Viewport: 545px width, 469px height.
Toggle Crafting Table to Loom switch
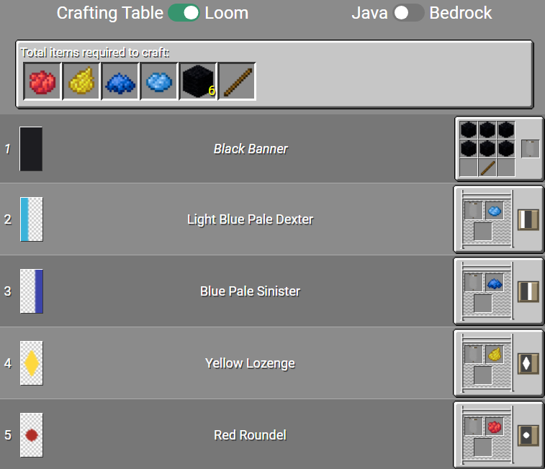(x=184, y=13)
